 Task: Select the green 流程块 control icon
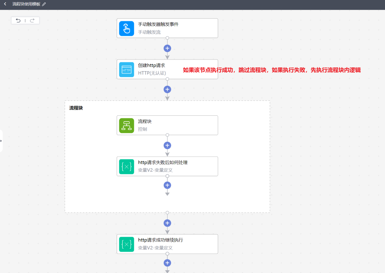coord(126,125)
